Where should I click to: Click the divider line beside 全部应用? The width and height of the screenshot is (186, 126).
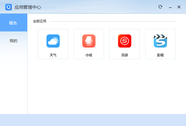pyautogui.click(x=113, y=22)
